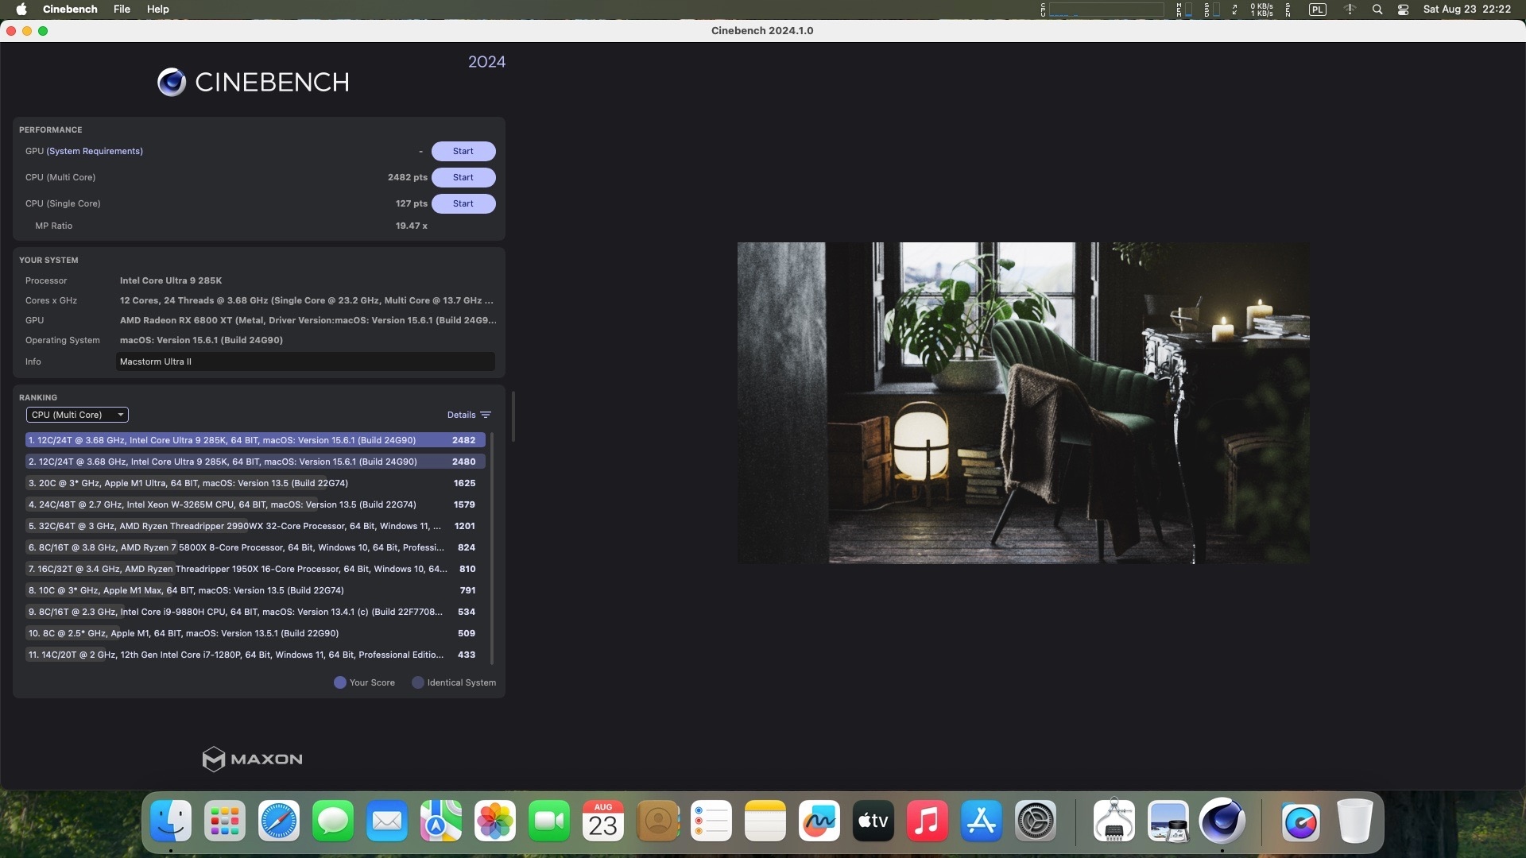Screen dimensions: 1526x858
Task: Start the CPU (Multi Core) benchmark
Action: coord(463,177)
